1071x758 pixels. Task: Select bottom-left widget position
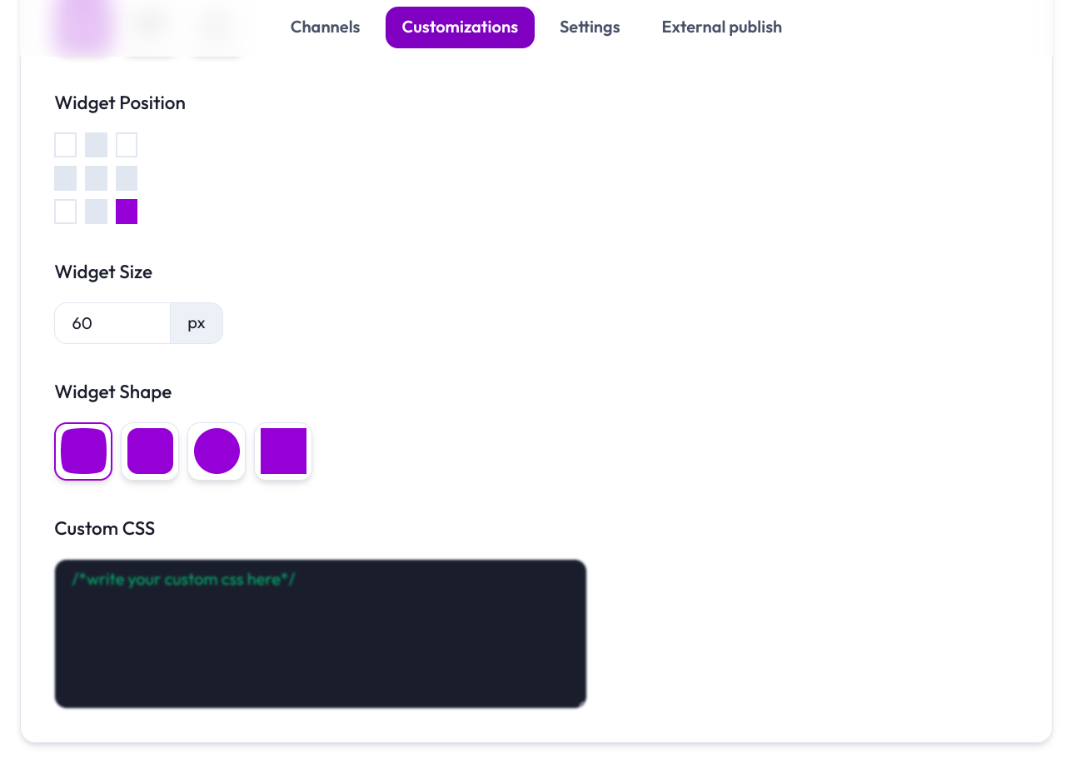[x=66, y=212]
